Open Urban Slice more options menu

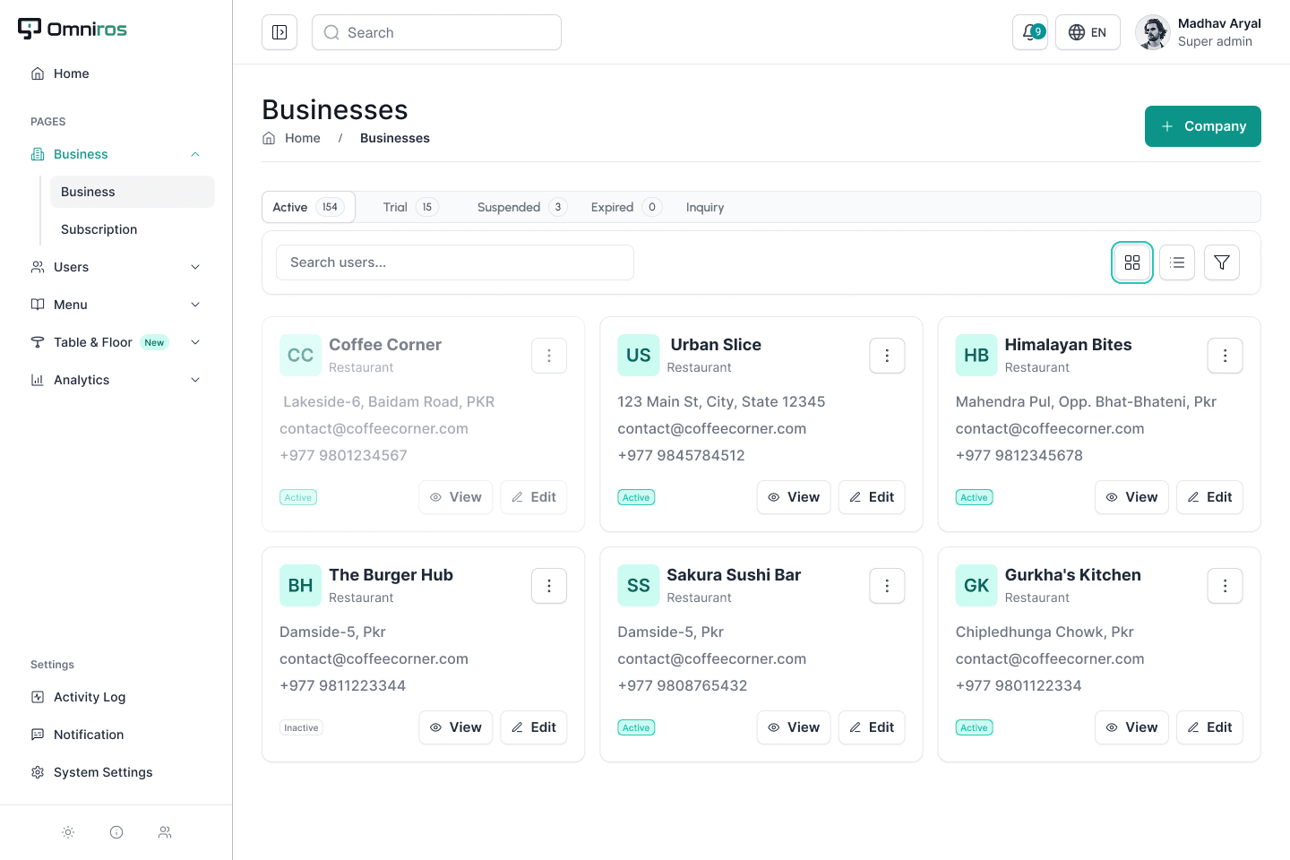[887, 356]
